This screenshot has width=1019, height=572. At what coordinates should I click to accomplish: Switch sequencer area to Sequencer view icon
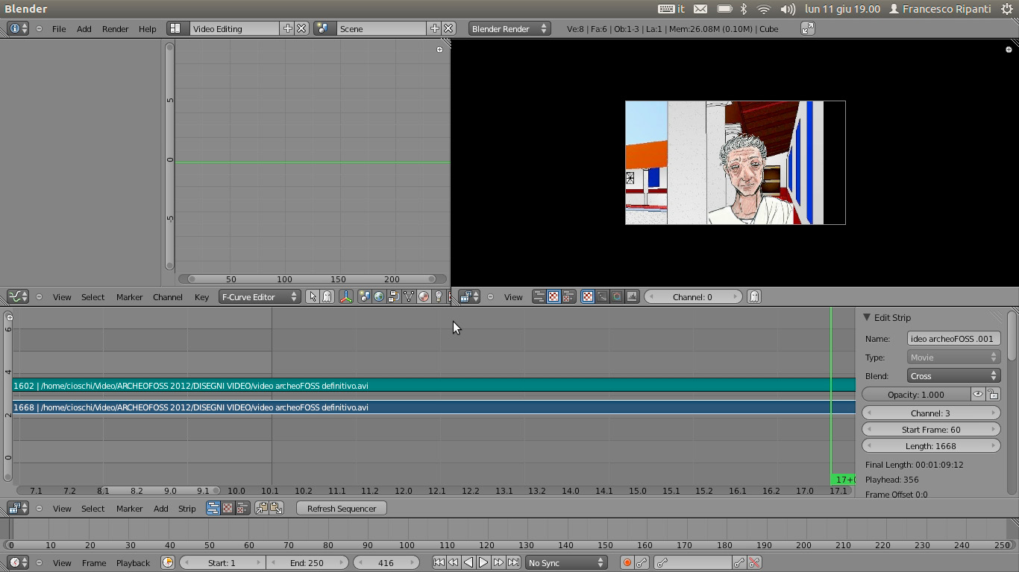213,508
